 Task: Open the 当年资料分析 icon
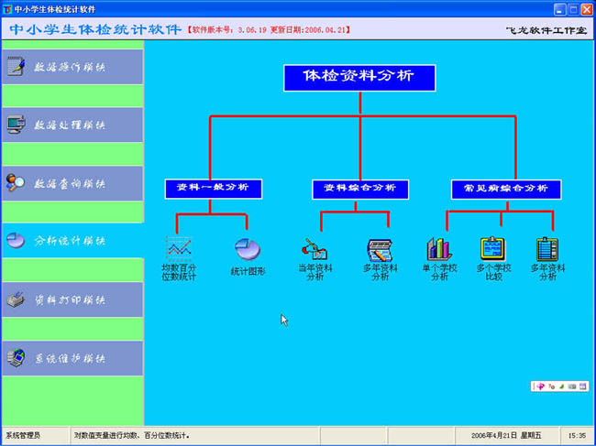315,249
